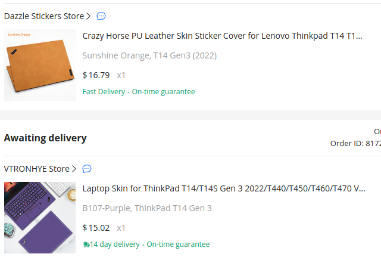381x260 pixels.
Task: Click the delivery truck icon
Action: click(86, 244)
